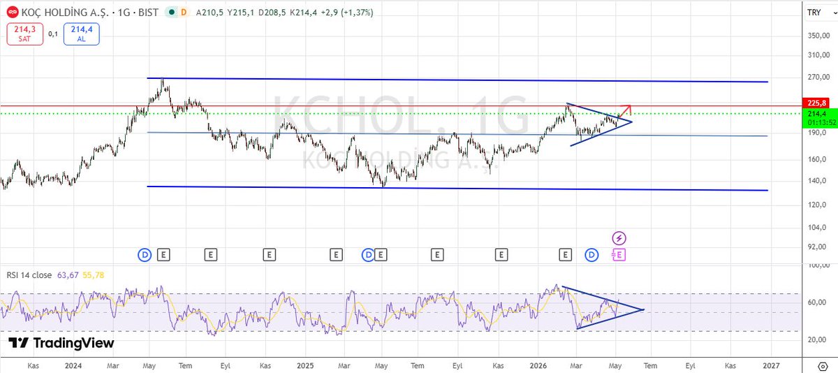Open the chart settings gear icon
Viewport: 838px width, 373px height.
823,365
